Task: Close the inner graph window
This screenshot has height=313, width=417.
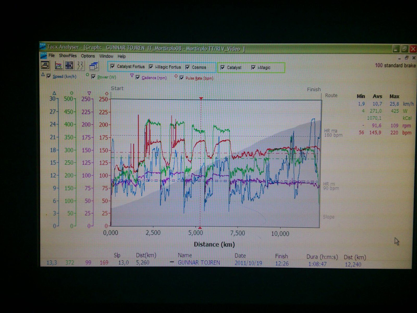Action: 414,58
